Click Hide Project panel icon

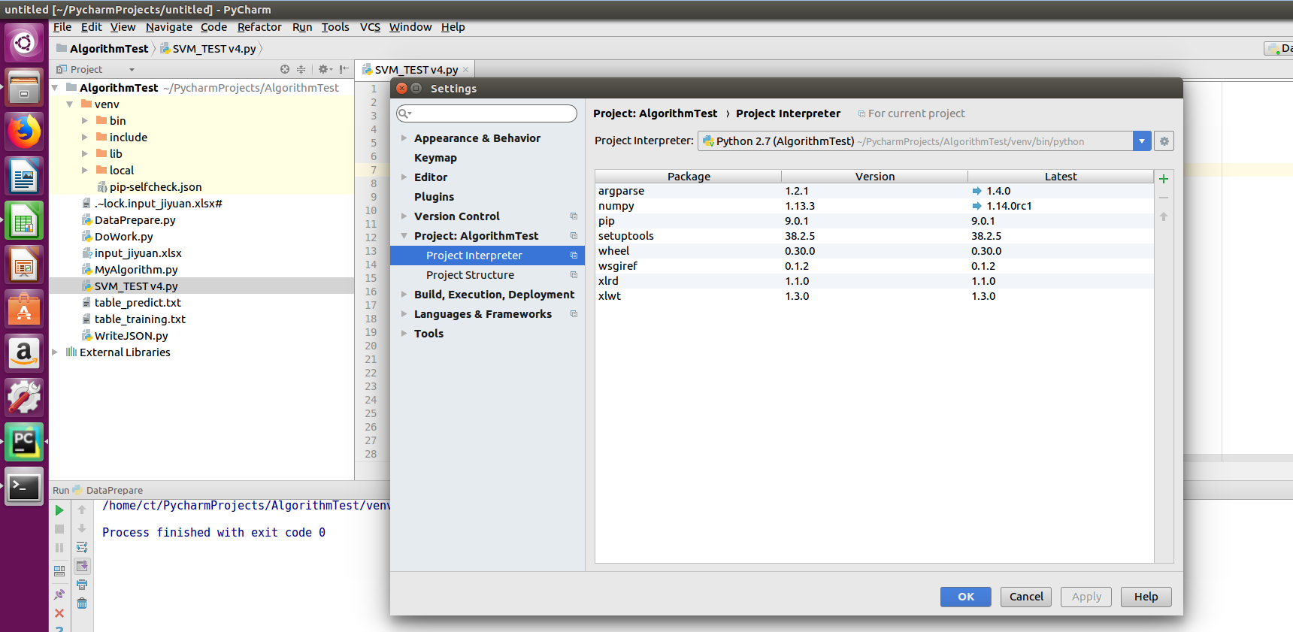(x=344, y=69)
